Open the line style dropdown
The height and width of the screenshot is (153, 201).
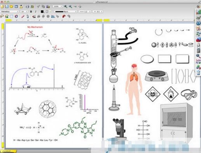pos(66,12)
